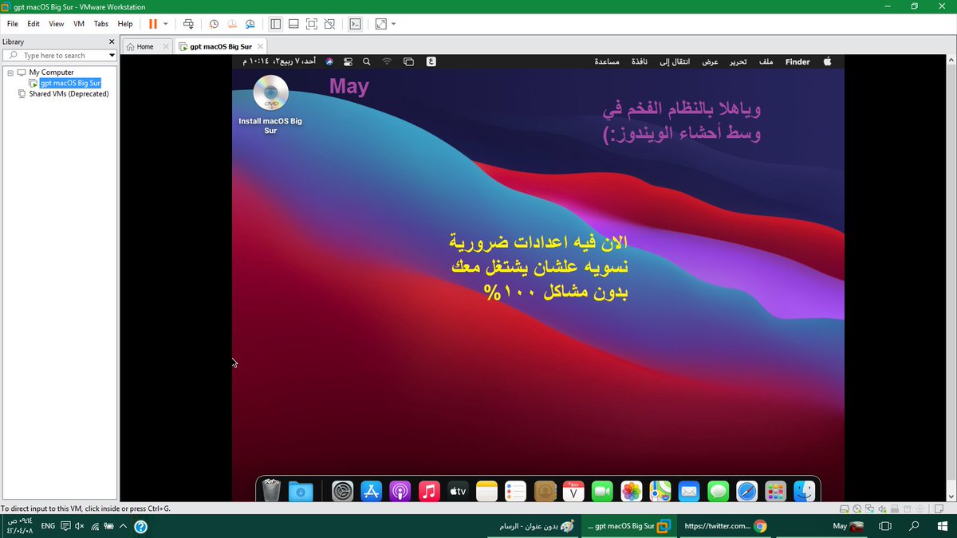Viewport: 957px width, 538px height.
Task: Click the Send Ctrl+Alt+Del toolbar icon
Action: pyautogui.click(x=187, y=24)
